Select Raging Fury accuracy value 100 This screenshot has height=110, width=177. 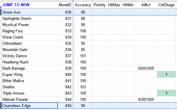[x=83, y=31]
